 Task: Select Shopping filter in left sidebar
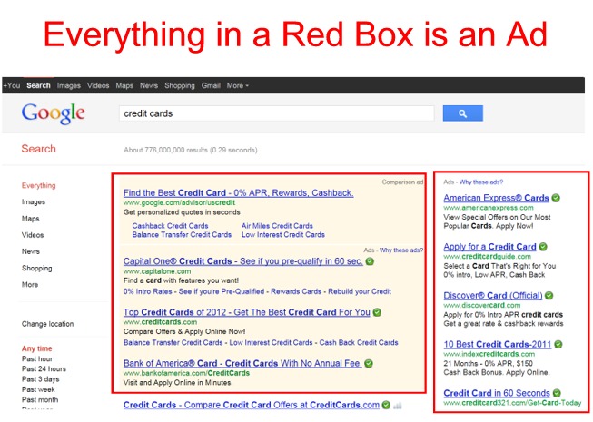tap(36, 269)
